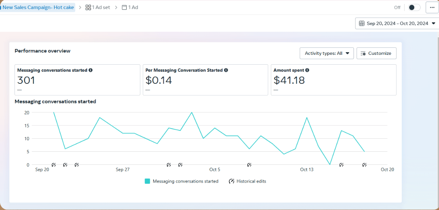Click info icon beside Messaging conversations started metric
Image resolution: width=439 pixels, height=210 pixels.
click(x=91, y=71)
